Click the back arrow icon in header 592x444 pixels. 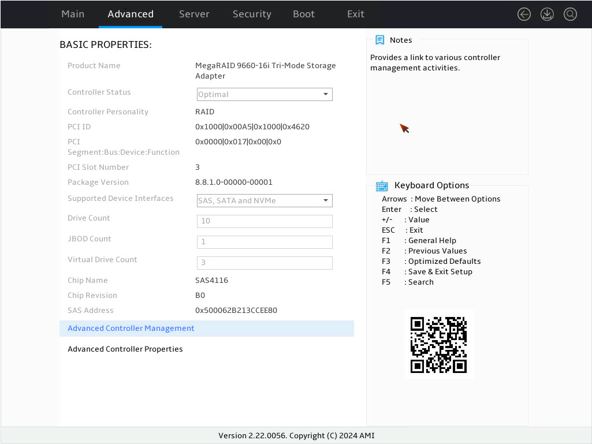524,14
